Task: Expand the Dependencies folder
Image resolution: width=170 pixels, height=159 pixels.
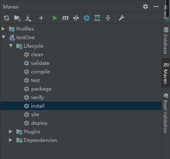Action: click(x=11, y=140)
